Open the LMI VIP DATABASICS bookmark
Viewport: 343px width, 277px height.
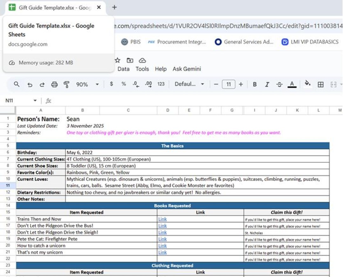pos(310,42)
